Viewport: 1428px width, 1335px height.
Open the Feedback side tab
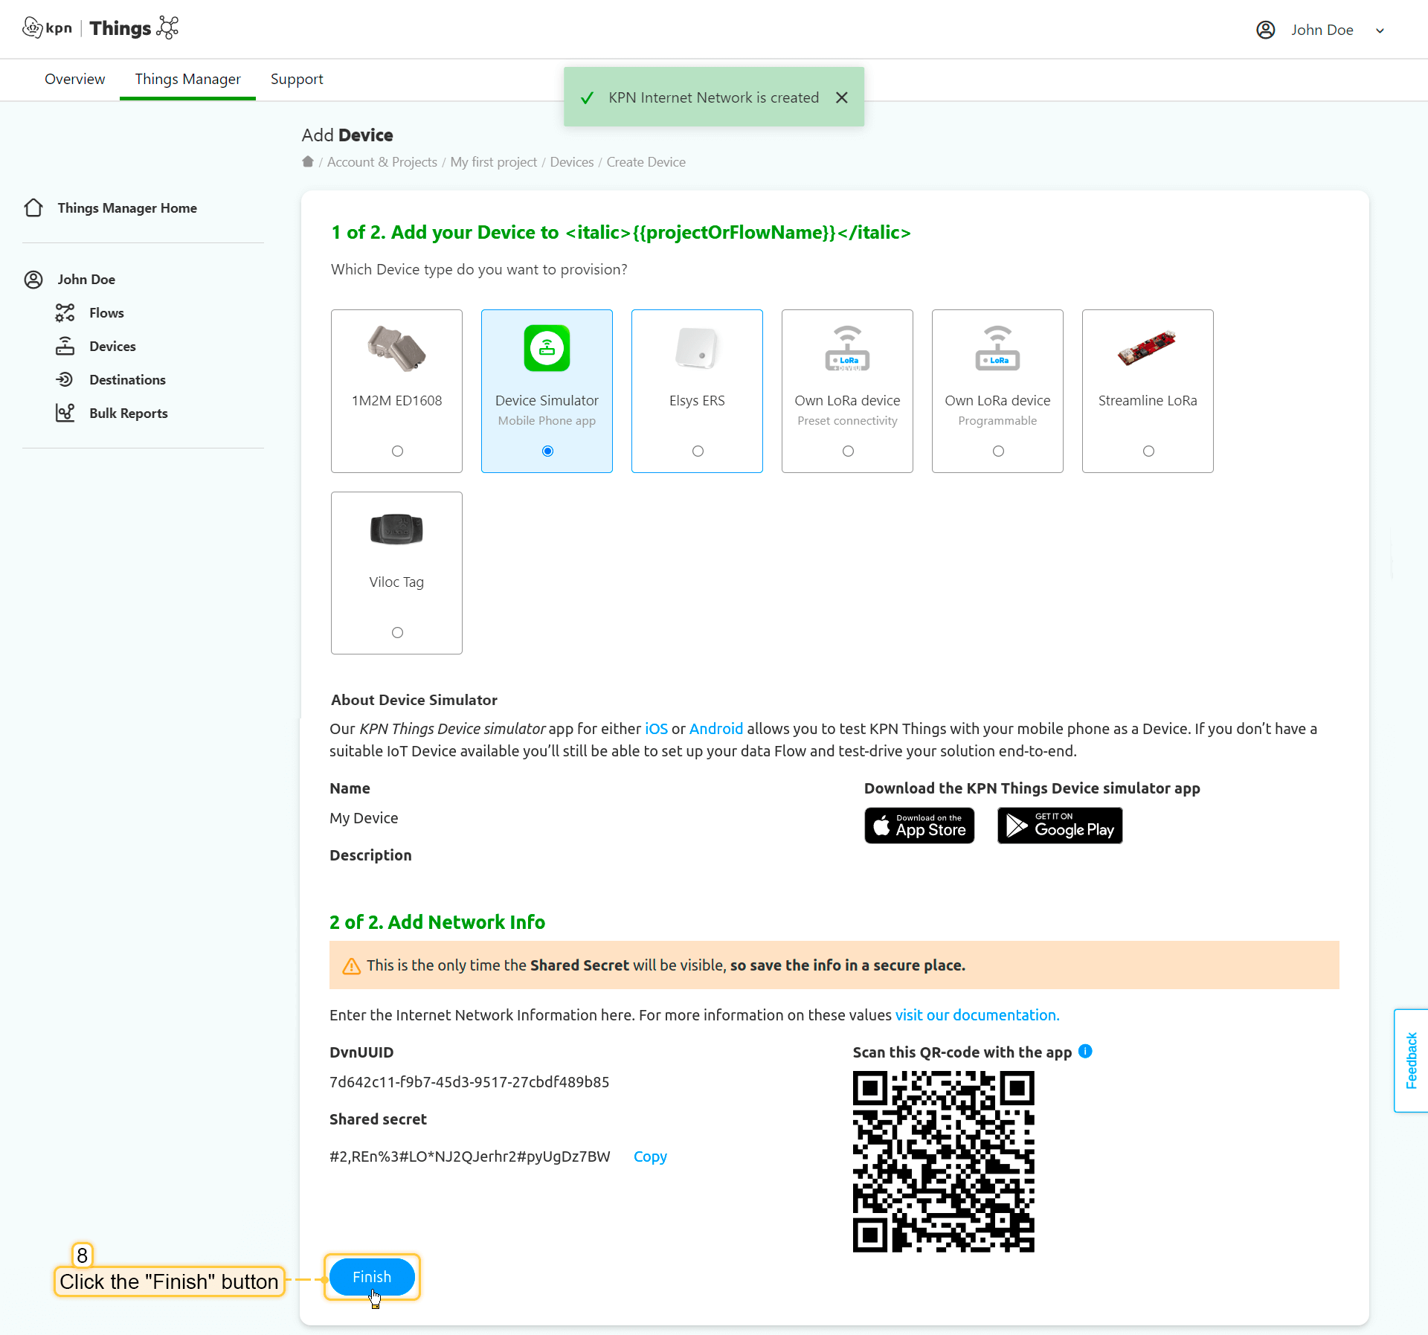1411,1061
